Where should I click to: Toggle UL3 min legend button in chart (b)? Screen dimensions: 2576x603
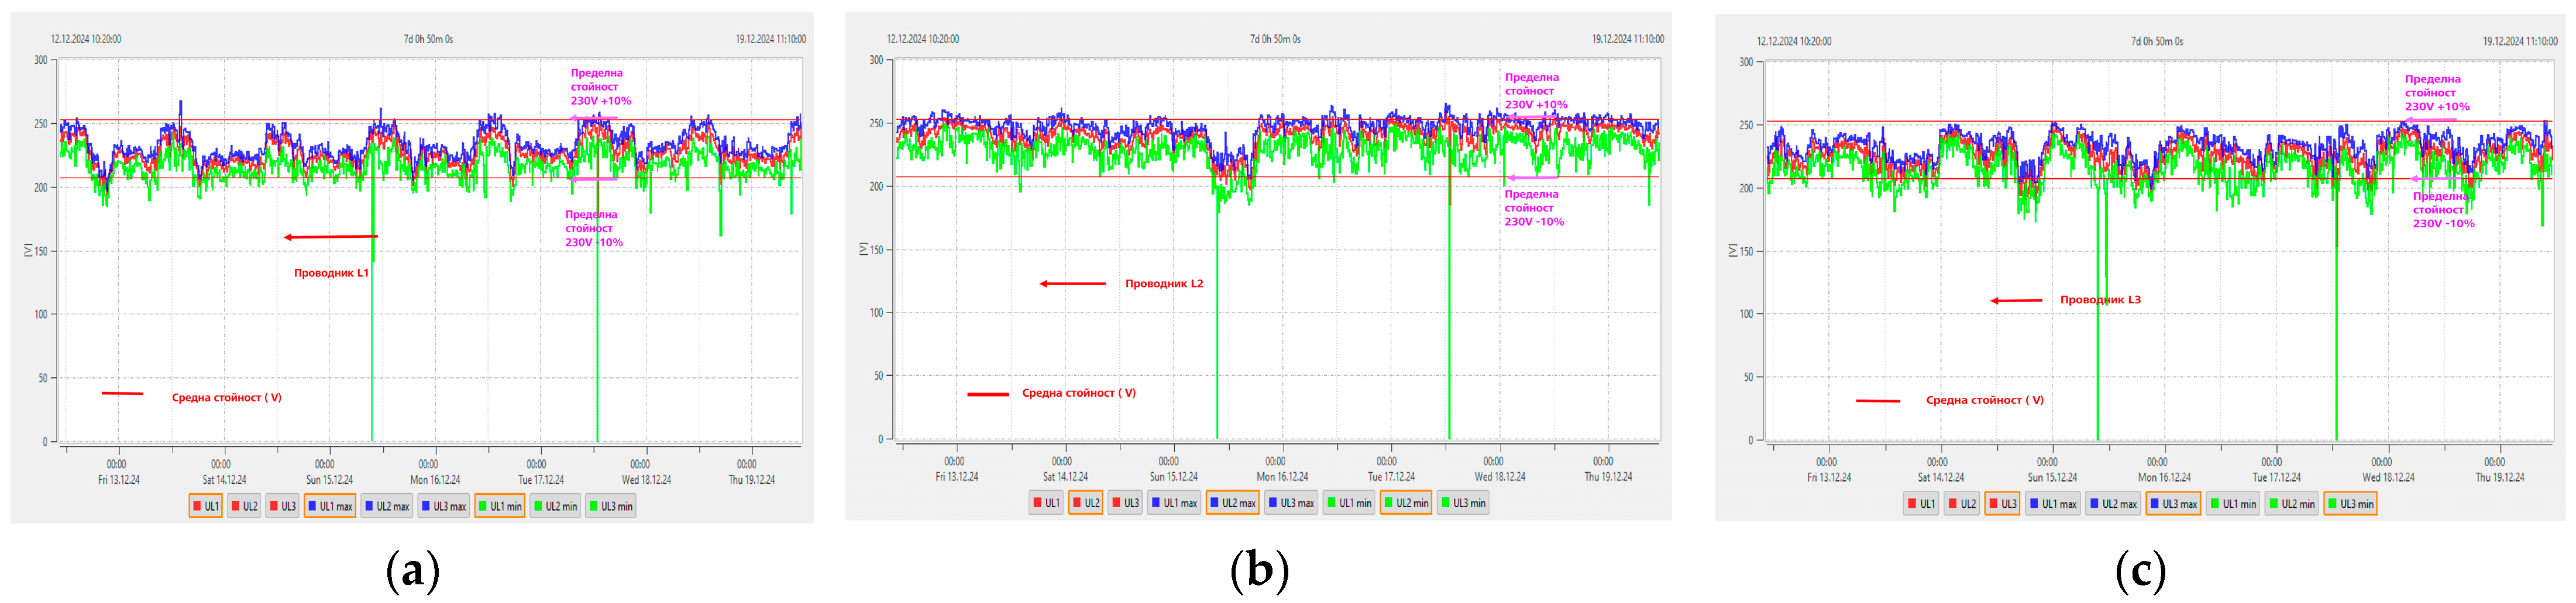(x=1463, y=503)
